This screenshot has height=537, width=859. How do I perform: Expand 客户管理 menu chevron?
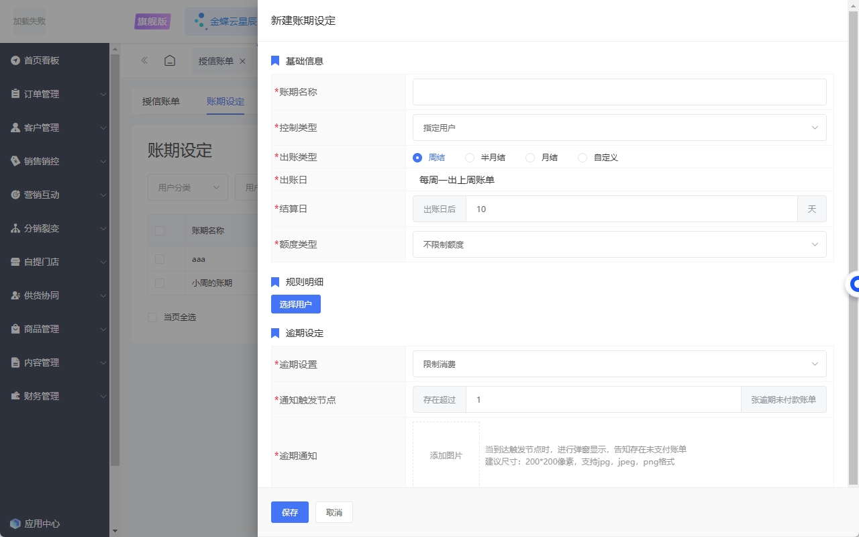tap(103, 128)
